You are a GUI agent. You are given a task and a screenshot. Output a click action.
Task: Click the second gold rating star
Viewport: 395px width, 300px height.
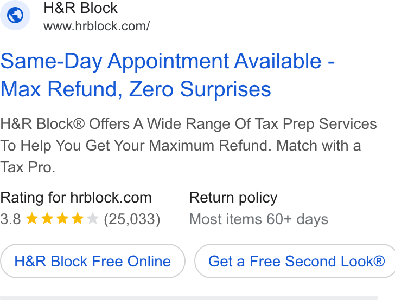tap(47, 218)
